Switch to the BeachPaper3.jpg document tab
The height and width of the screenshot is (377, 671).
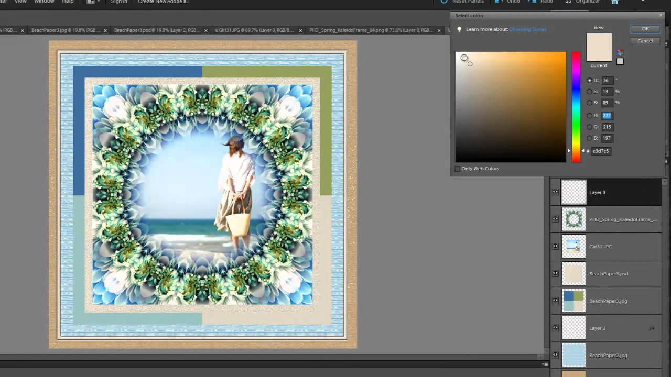pyautogui.click(x=65, y=30)
